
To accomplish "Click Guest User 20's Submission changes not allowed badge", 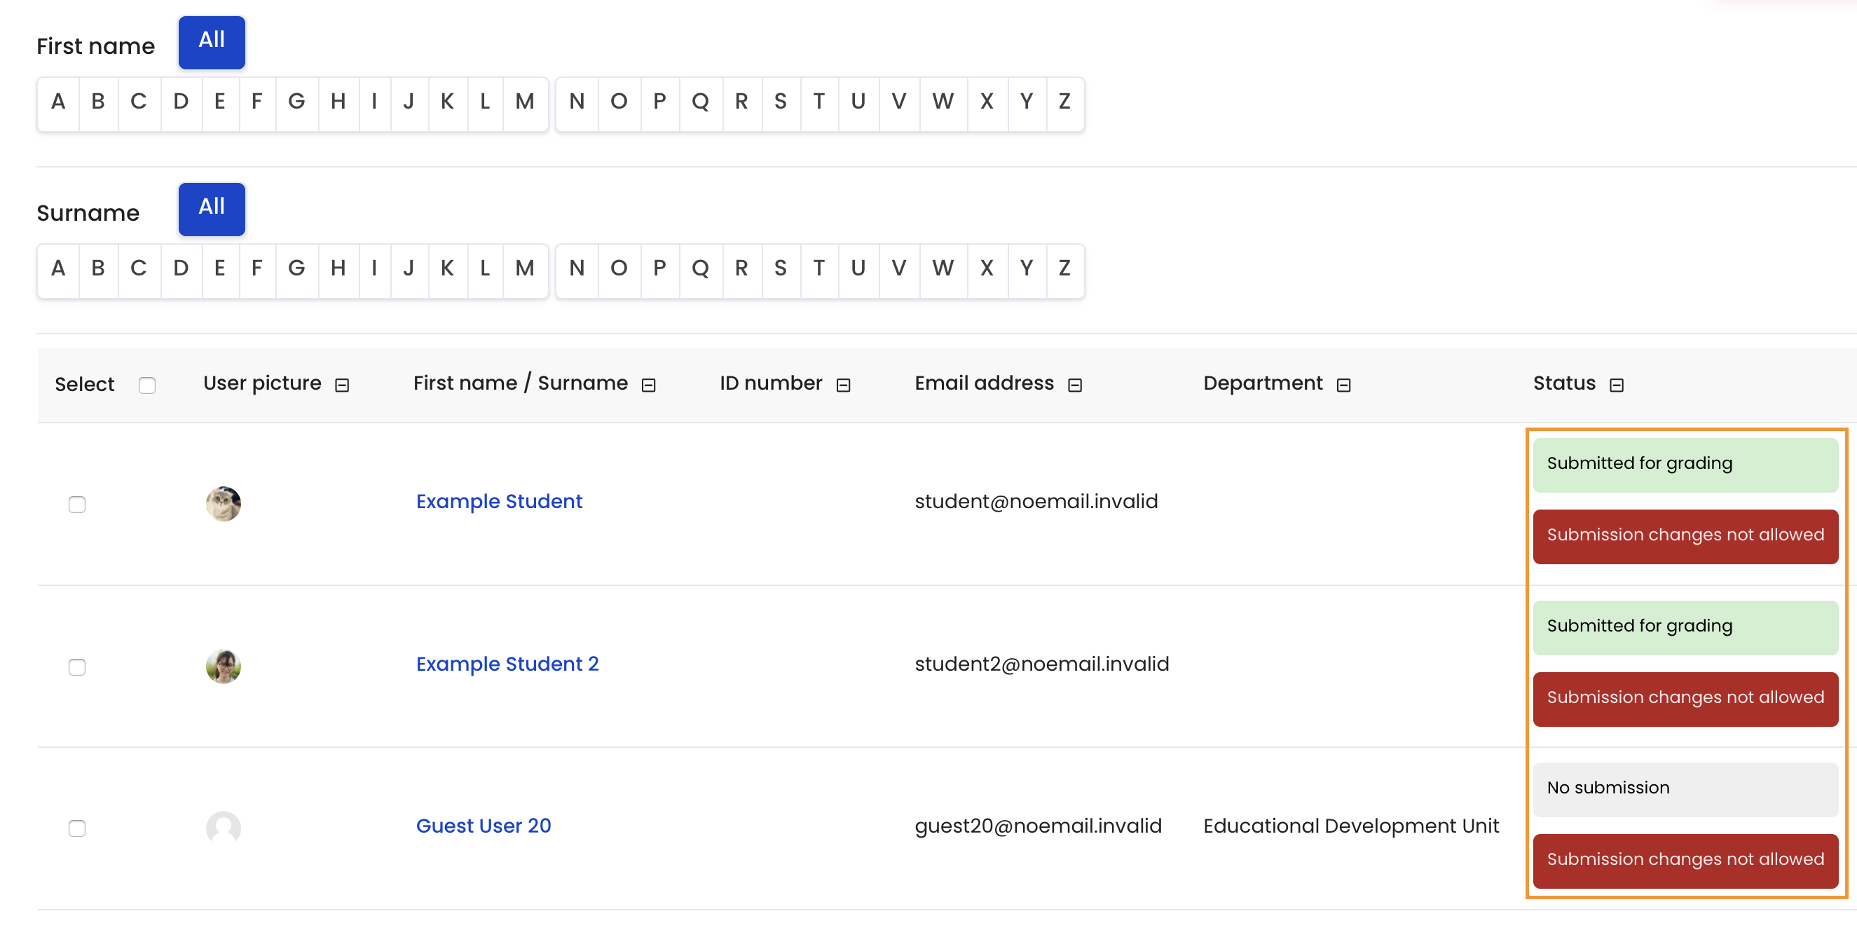I will point(1685,861).
